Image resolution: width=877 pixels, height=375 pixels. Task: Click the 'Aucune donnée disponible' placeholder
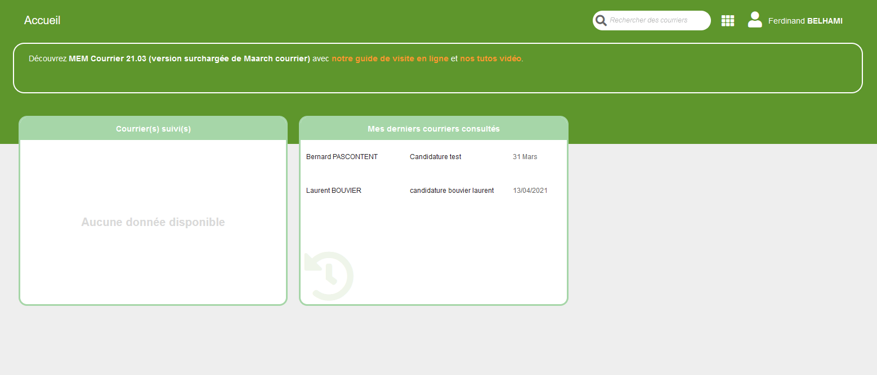tap(153, 222)
